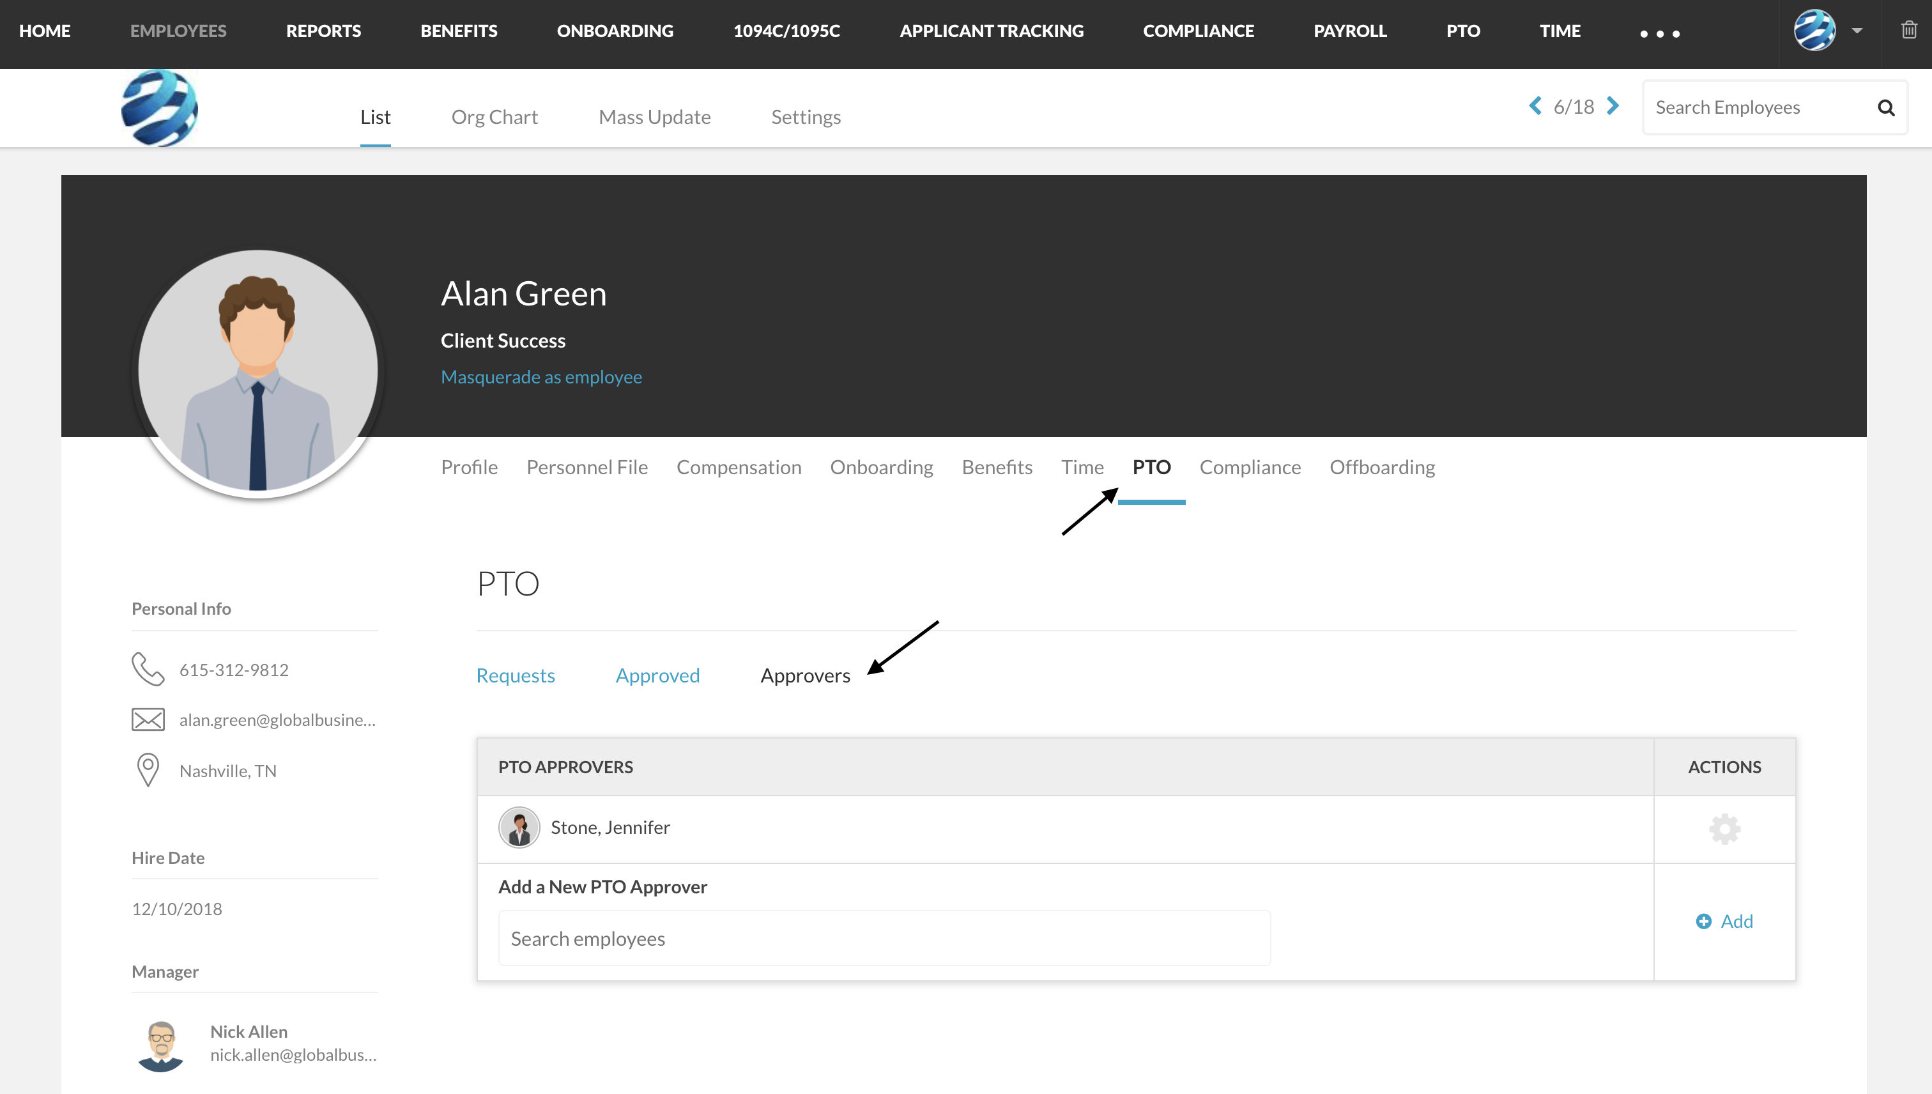Image resolution: width=1932 pixels, height=1094 pixels.
Task: Click the email envelope icon
Action: (148, 720)
